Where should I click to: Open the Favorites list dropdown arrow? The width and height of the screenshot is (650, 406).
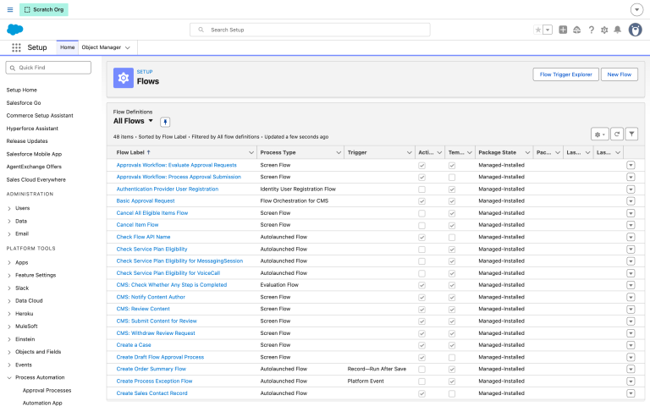coord(548,30)
